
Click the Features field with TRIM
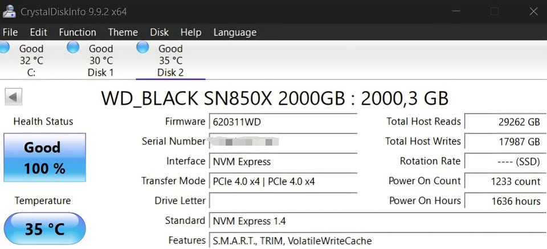point(378,240)
